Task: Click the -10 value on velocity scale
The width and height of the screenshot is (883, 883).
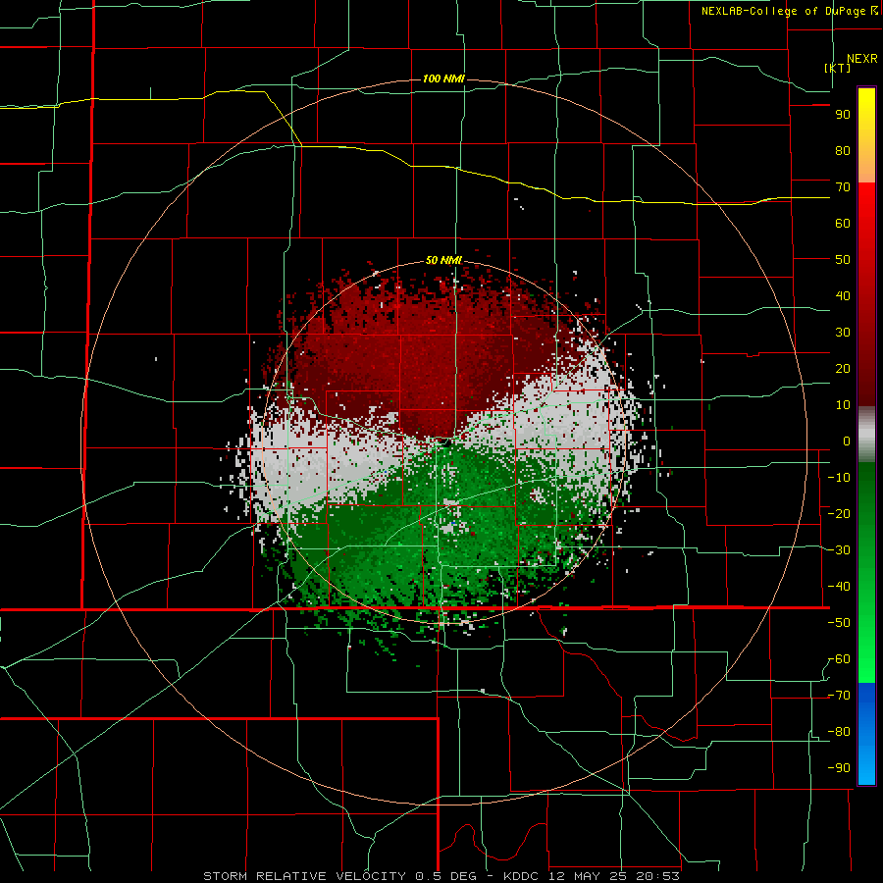Action: pos(839,478)
